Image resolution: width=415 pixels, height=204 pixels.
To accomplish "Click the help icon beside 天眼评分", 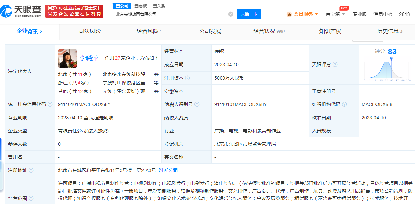I will [335, 65].
